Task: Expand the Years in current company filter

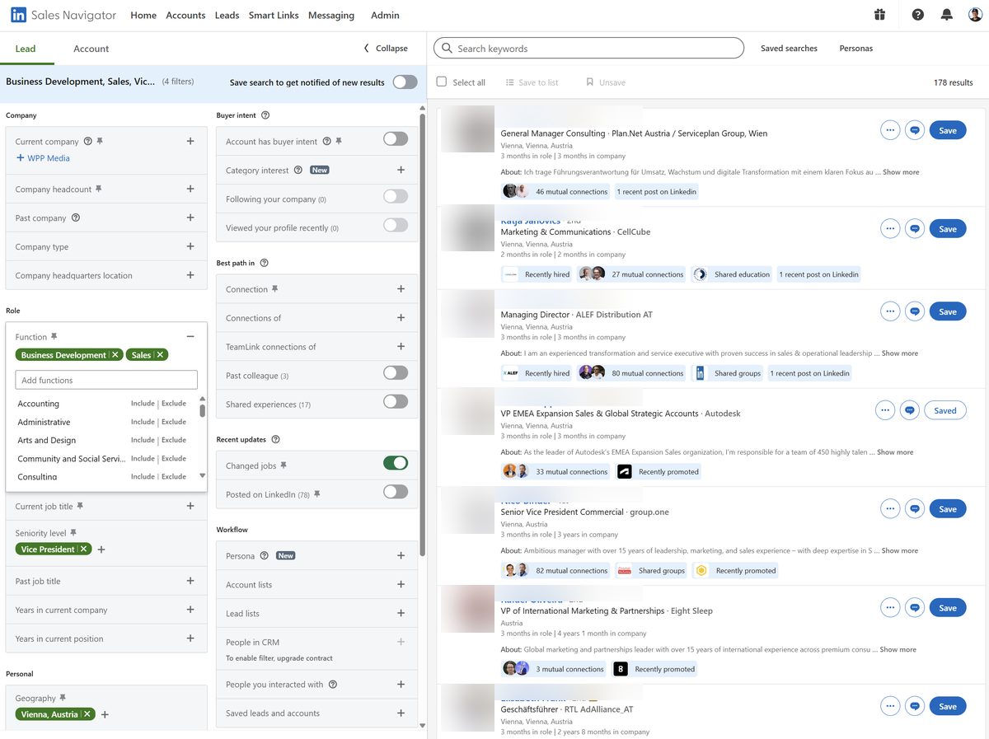Action: pyautogui.click(x=190, y=610)
